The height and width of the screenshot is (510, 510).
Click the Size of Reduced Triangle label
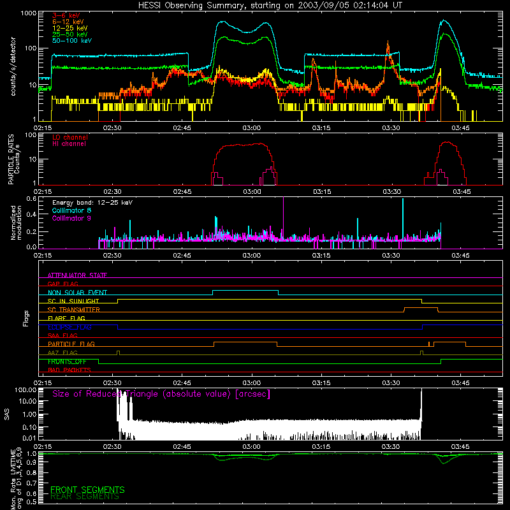(x=161, y=394)
